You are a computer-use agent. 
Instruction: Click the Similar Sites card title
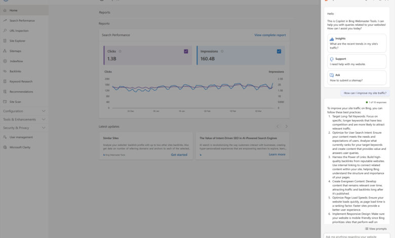(x=111, y=138)
